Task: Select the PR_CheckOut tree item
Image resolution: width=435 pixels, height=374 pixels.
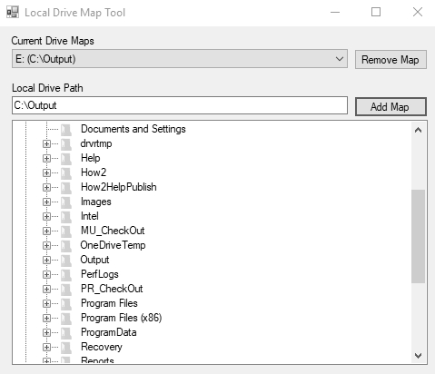Action: click(x=112, y=289)
